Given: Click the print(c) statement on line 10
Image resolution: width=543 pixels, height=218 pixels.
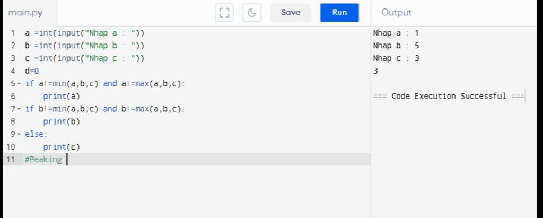Looking at the screenshot, I should (x=62, y=147).
